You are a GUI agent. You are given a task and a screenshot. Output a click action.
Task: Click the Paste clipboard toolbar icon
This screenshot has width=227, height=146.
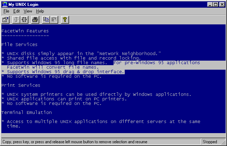(x=54, y=20)
